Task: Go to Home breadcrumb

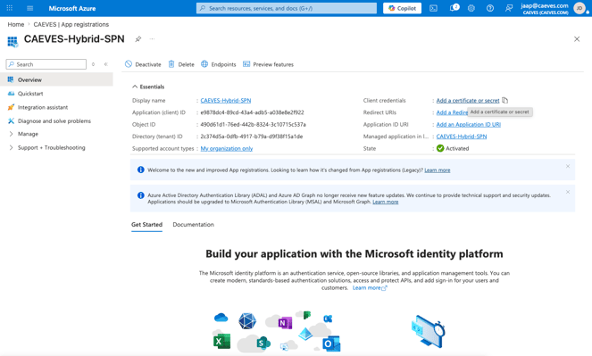Action: (16, 24)
